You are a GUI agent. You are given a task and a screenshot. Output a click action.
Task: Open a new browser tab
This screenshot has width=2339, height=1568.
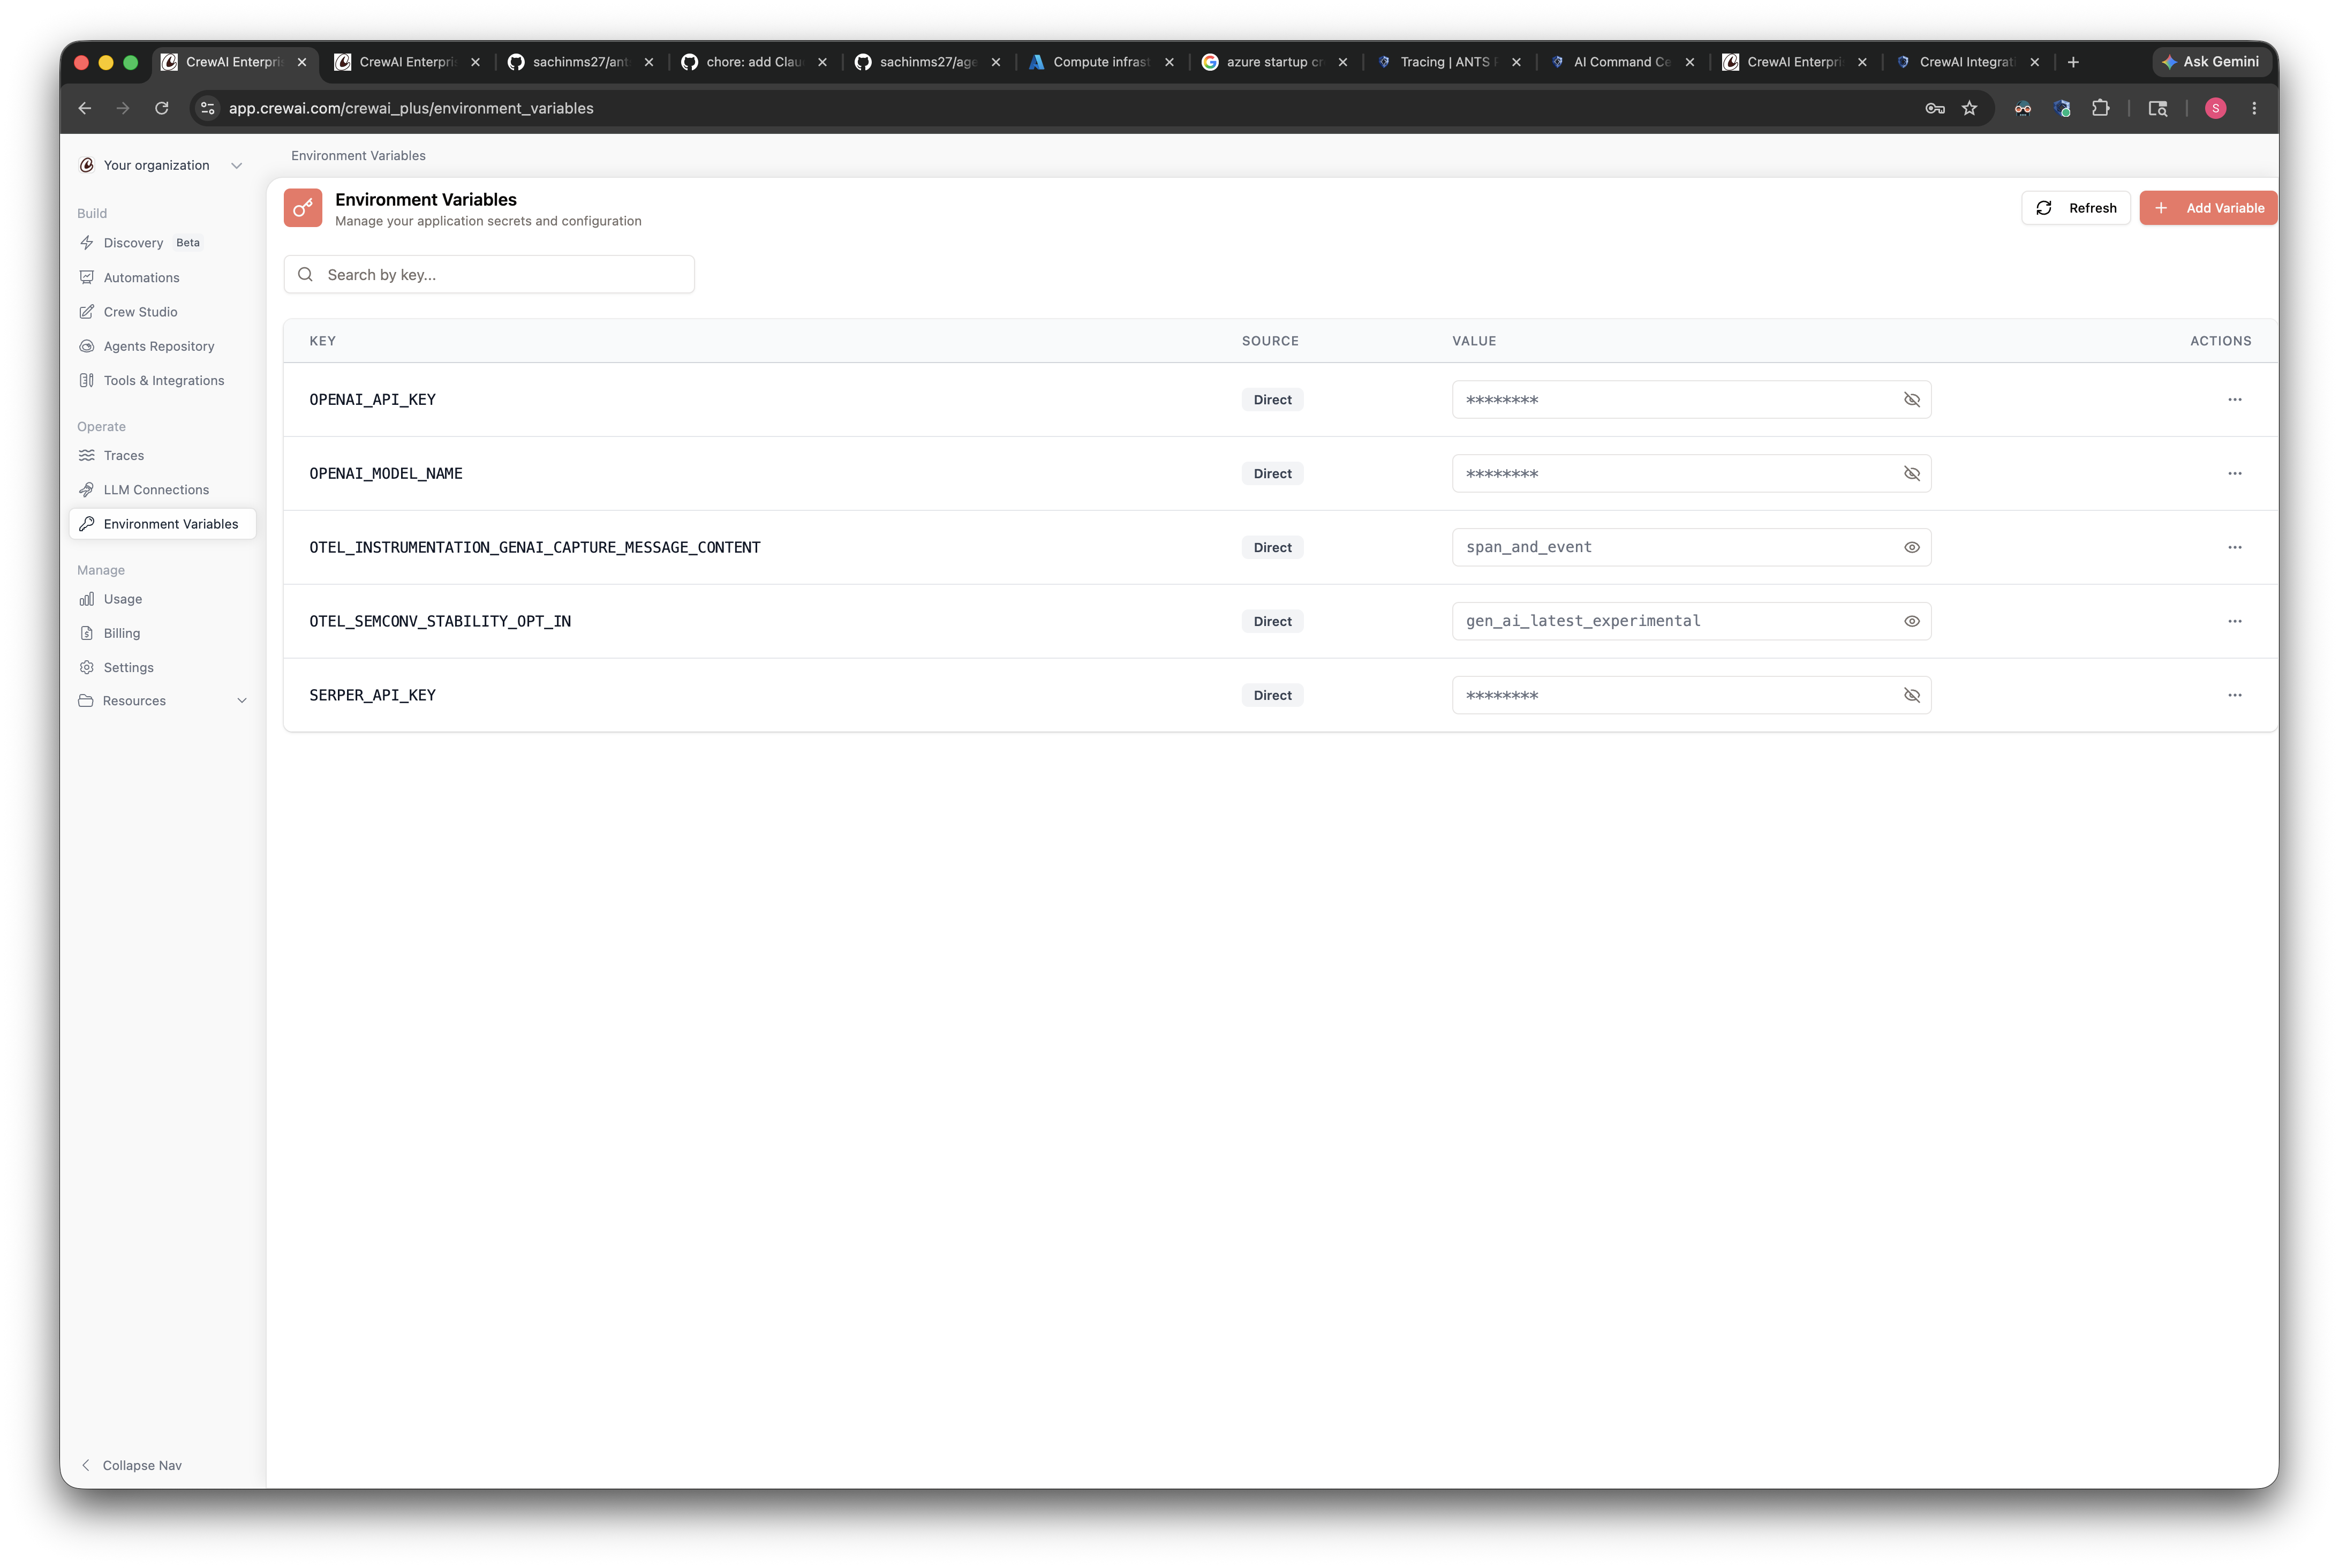[2073, 62]
